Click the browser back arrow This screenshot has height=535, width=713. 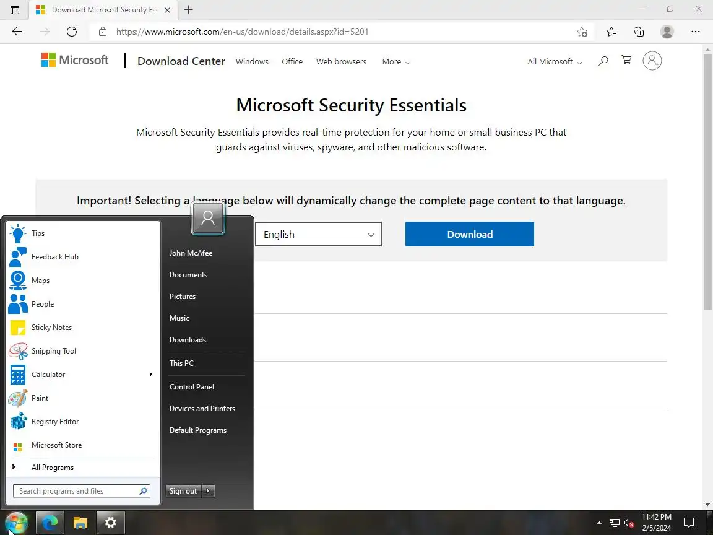click(x=17, y=32)
